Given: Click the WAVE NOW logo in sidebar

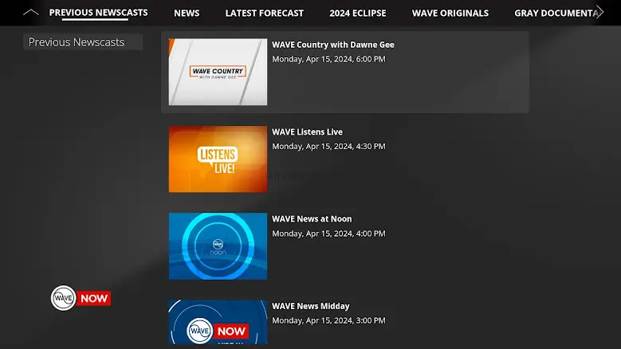Looking at the screenshot, I should pyautogui.click(x=81, y=298).
